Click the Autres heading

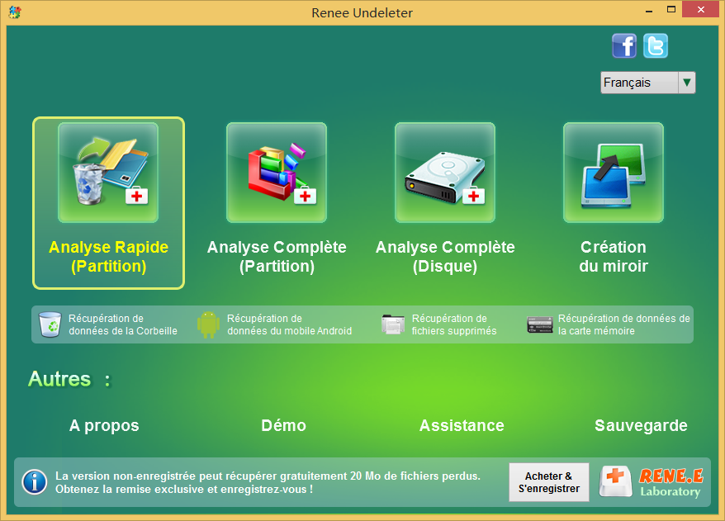[70, 379]
